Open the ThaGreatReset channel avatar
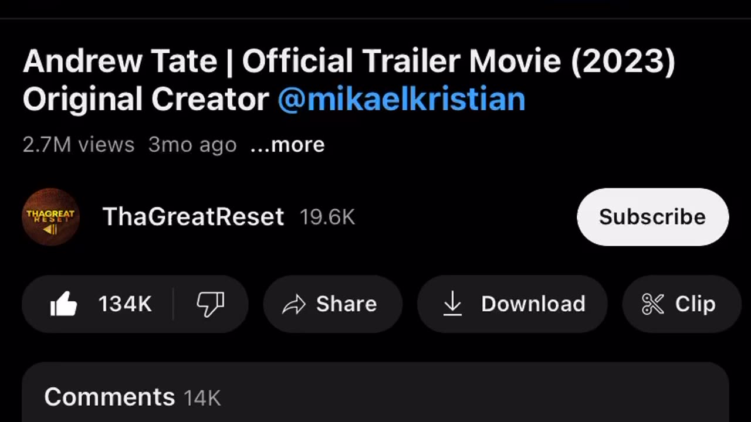This screenshot has height=422, width=751. point(51,217)
